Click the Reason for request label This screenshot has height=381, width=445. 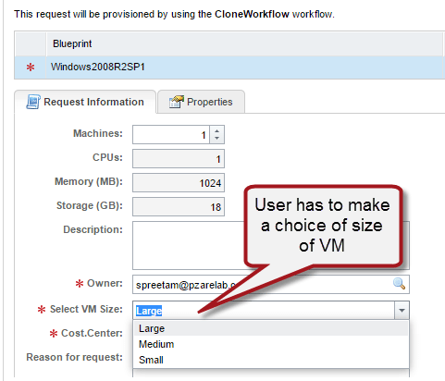pos(74,357)
